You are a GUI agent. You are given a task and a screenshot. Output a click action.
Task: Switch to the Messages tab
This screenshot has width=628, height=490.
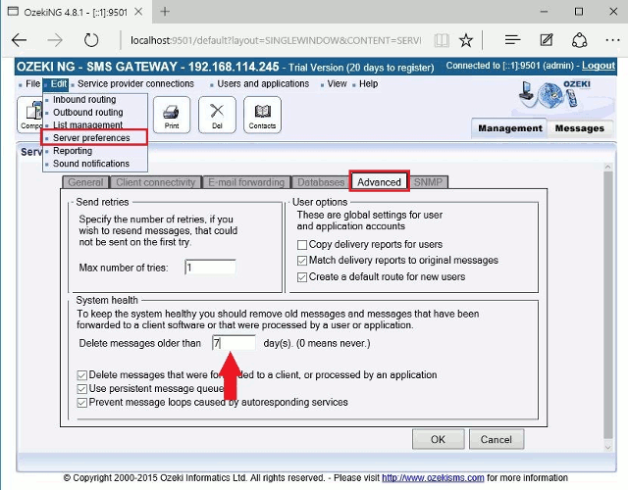580,128
